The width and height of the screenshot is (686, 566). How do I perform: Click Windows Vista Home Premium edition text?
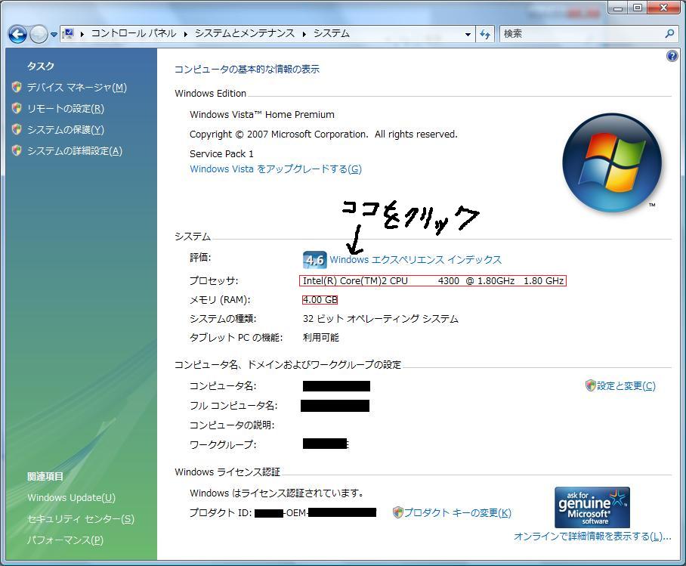pos(262,115)
